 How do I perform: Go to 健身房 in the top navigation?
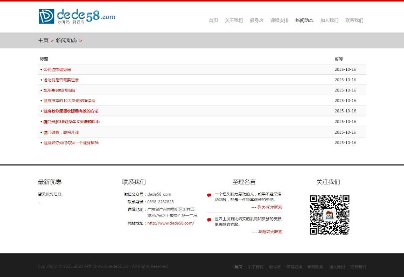point(256,20)
